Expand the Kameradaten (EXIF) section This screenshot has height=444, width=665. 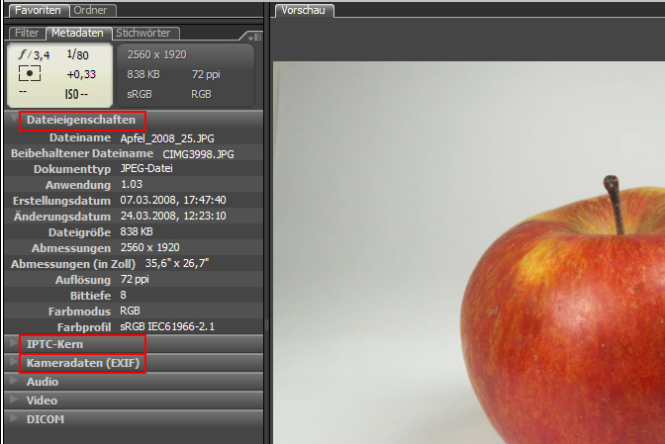(14, 363)
